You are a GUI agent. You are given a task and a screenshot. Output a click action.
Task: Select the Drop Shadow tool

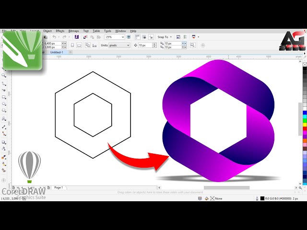(3, 142)
